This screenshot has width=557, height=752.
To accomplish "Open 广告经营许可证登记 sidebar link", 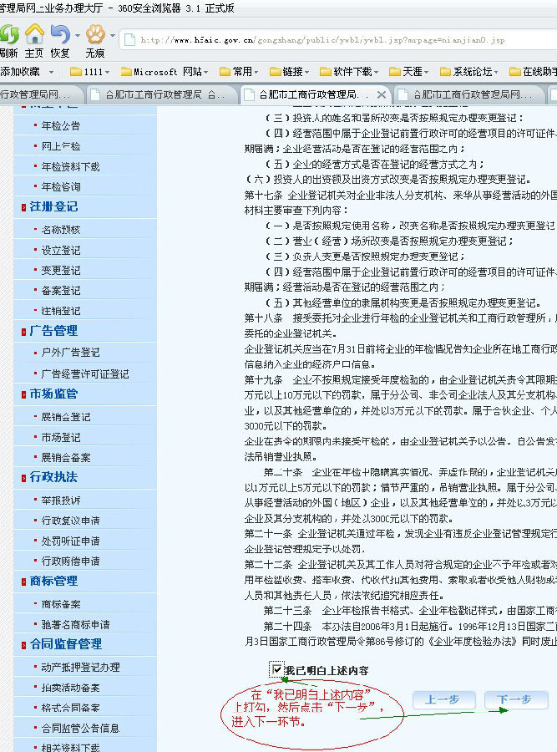I will [85, 374].
